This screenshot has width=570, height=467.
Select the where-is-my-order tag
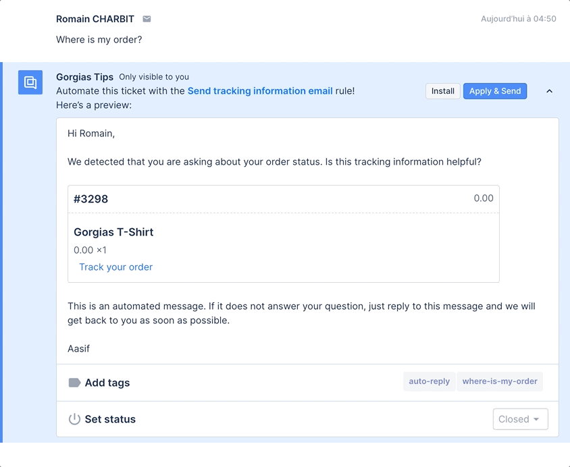pyautogui.click(x=500, y=381)
